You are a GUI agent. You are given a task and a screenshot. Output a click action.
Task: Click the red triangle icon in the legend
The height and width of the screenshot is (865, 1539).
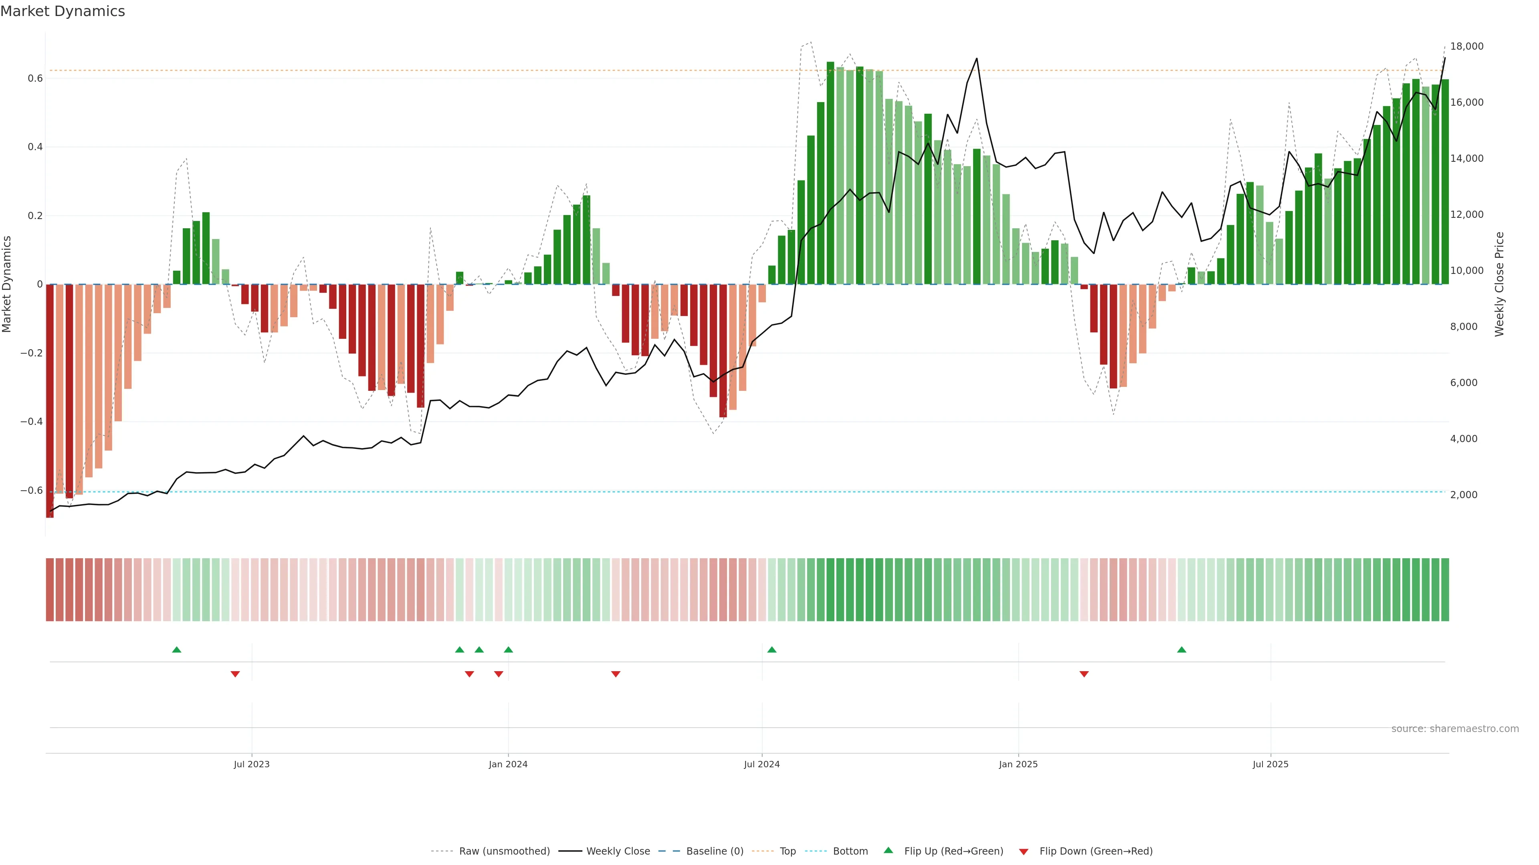point(1024,851)
